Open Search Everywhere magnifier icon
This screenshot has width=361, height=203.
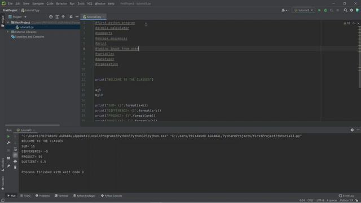tap(345, 10)
